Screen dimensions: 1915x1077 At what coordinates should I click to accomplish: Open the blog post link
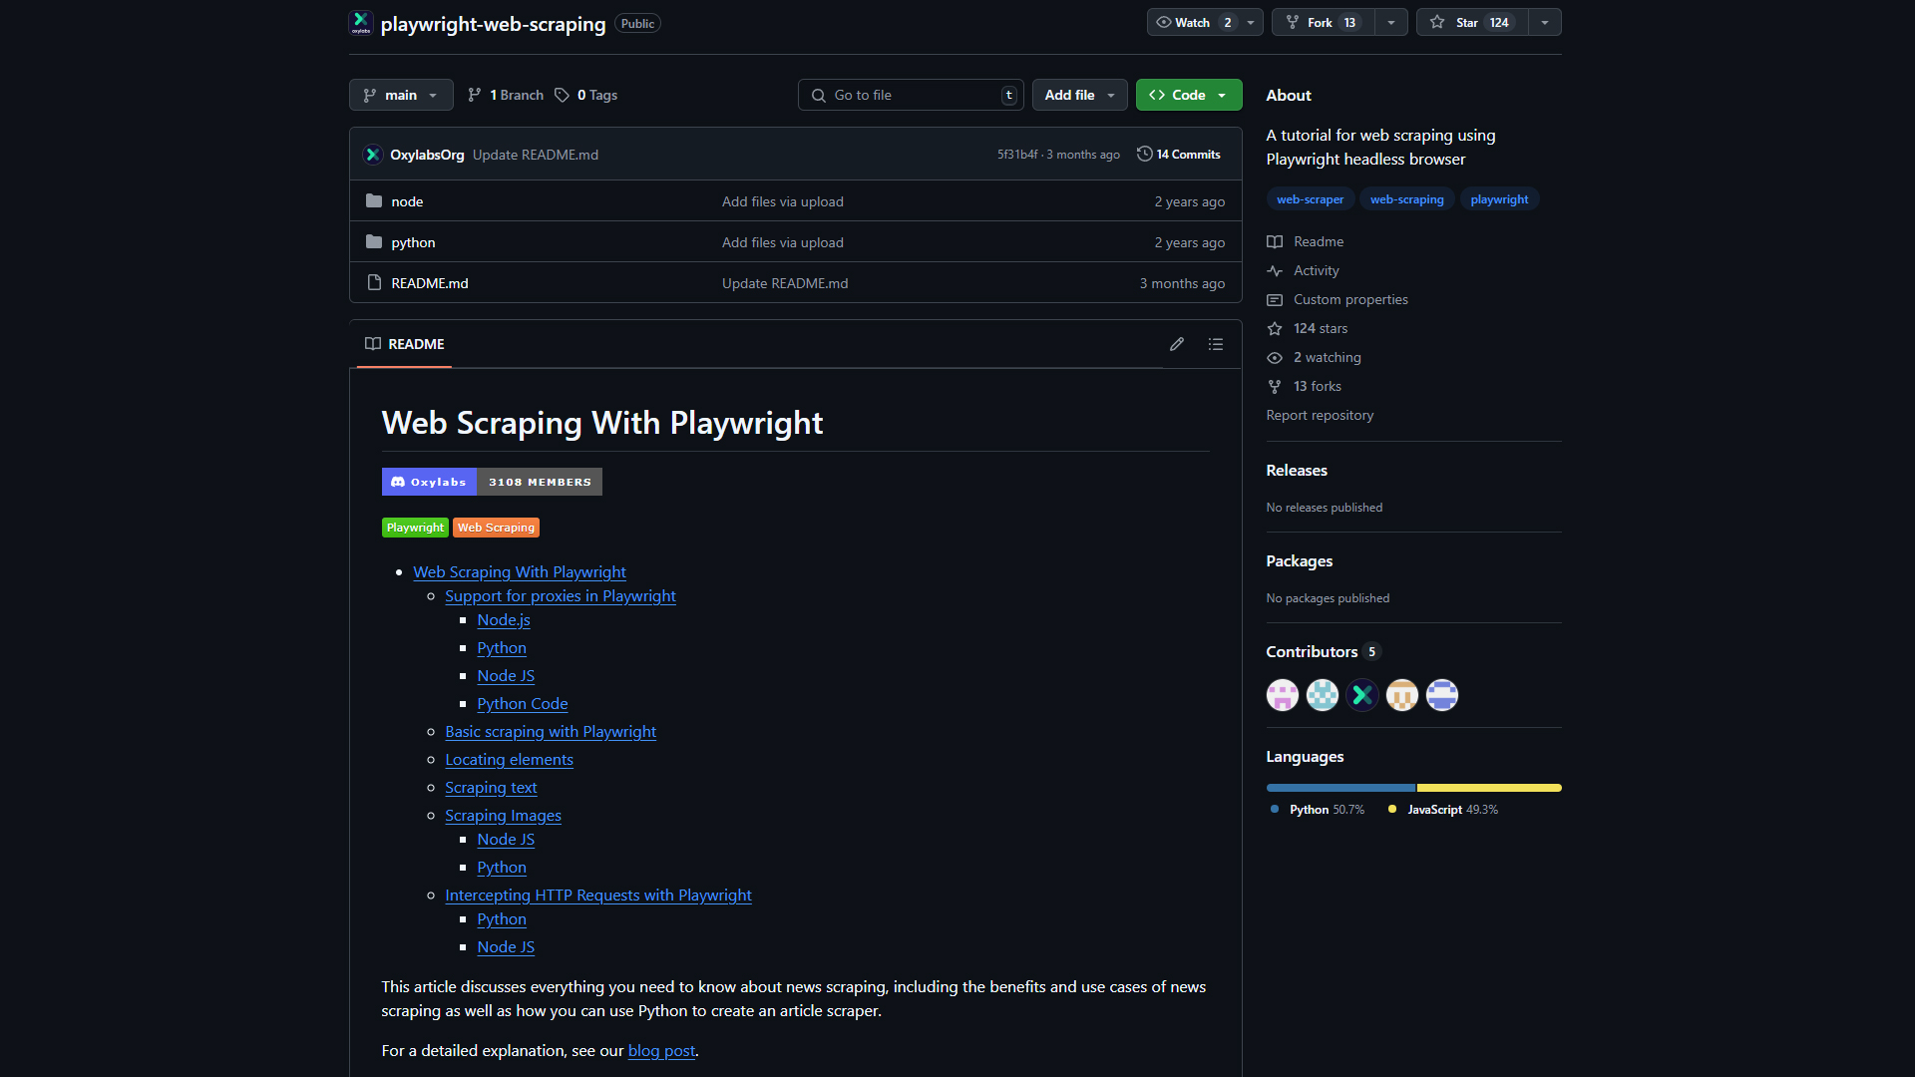[x=661, y=1051]
